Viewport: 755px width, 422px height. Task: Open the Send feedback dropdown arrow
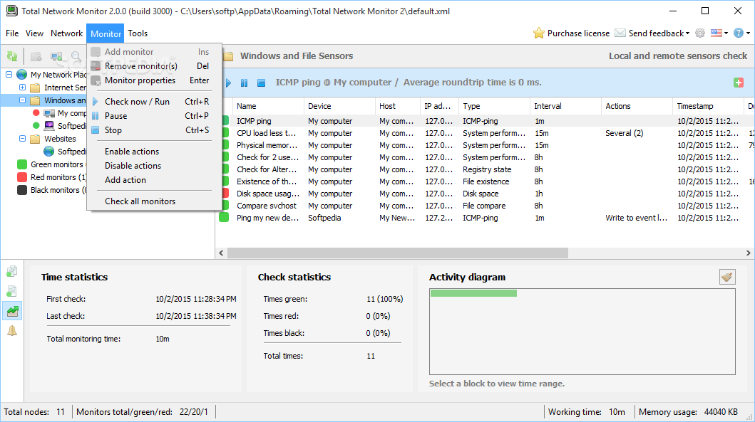click(x=687, y=33)
